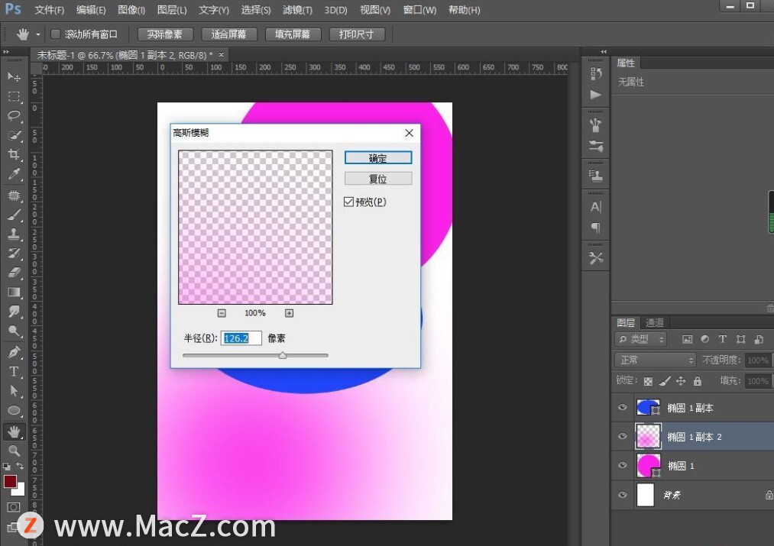774x546 pixels.
Task: Toggle lock all padlock icon
Action: [697, 381]
